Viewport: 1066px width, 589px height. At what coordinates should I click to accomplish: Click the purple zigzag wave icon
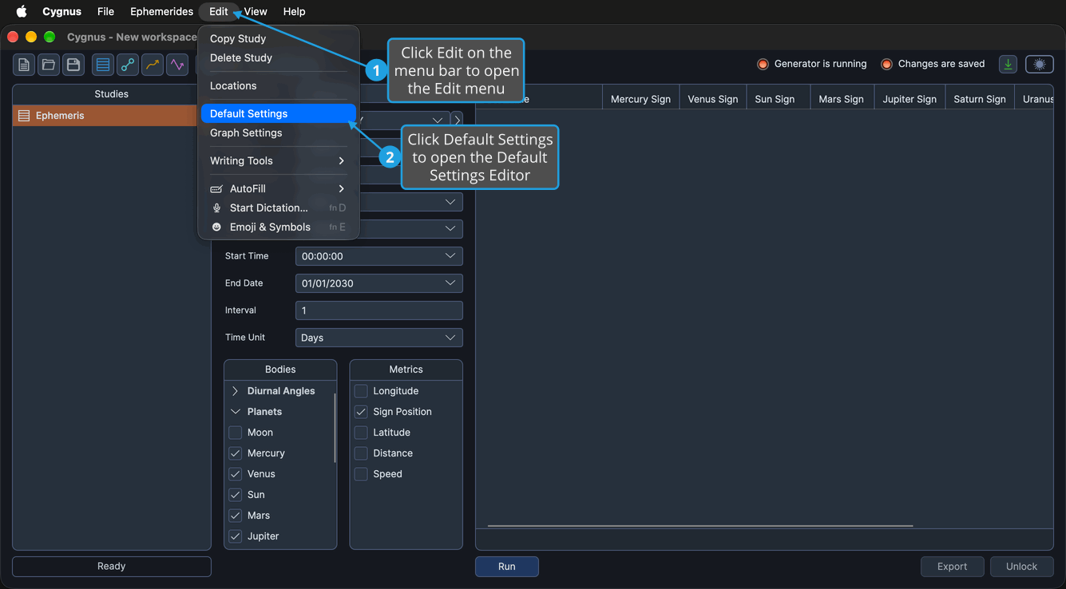(177, 65)
